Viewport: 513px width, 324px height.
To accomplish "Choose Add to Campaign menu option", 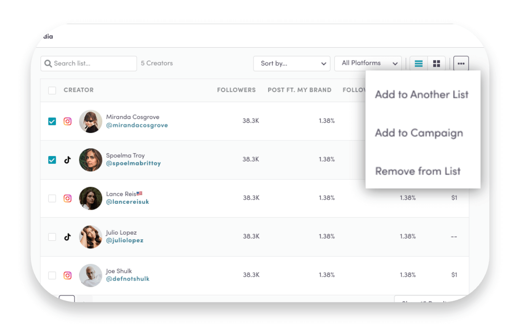I will point(419,133).
